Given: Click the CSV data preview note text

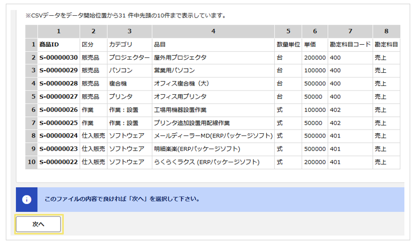Looking at the screenshot, I should point(126,16).
